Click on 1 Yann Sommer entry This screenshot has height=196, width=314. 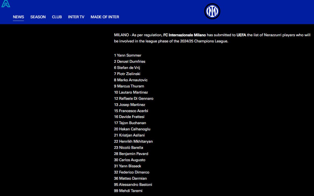point(127,55)
